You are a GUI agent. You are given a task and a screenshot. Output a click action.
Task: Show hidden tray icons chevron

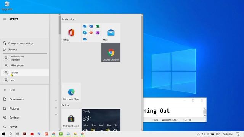pos(199,134)
